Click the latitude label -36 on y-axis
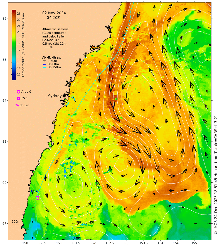The height and width of the screenshot is (247, 217). point(4,182)
